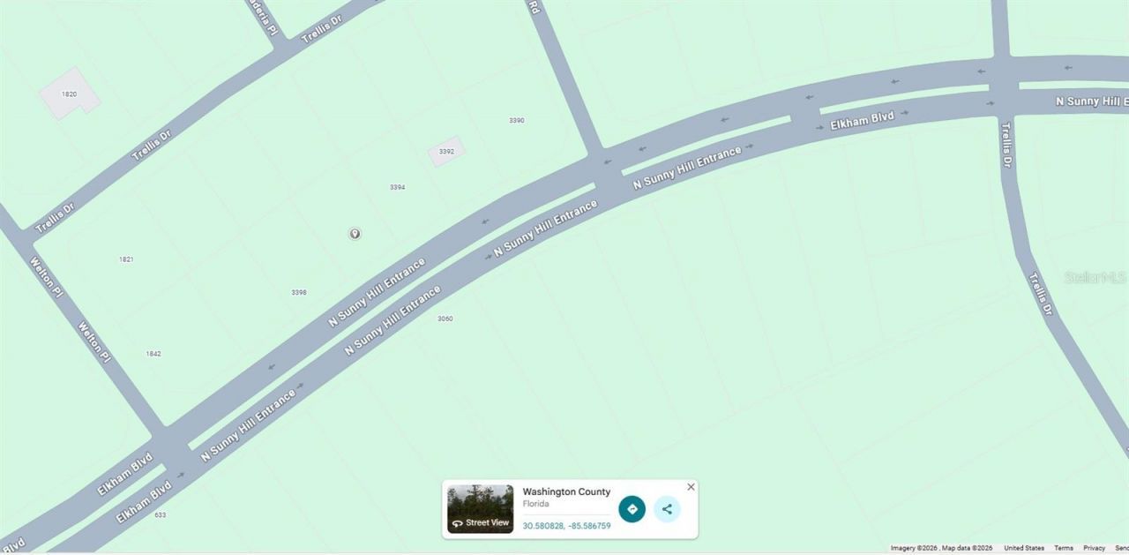This screenshot has height=555, width=1129.
Task: Click the Share icon in the location card
Action: [667, 509]
